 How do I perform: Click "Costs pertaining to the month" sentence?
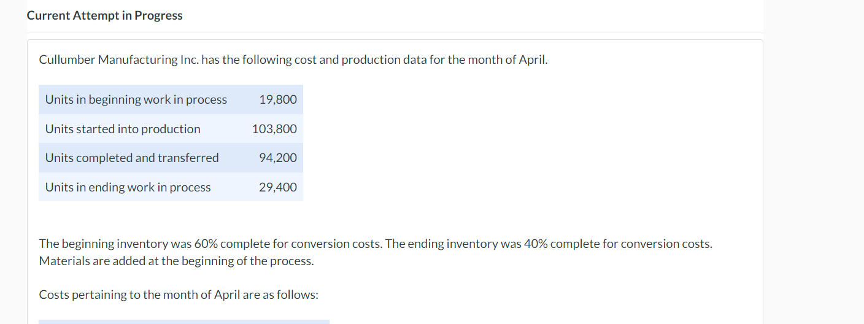coord(140,295)
